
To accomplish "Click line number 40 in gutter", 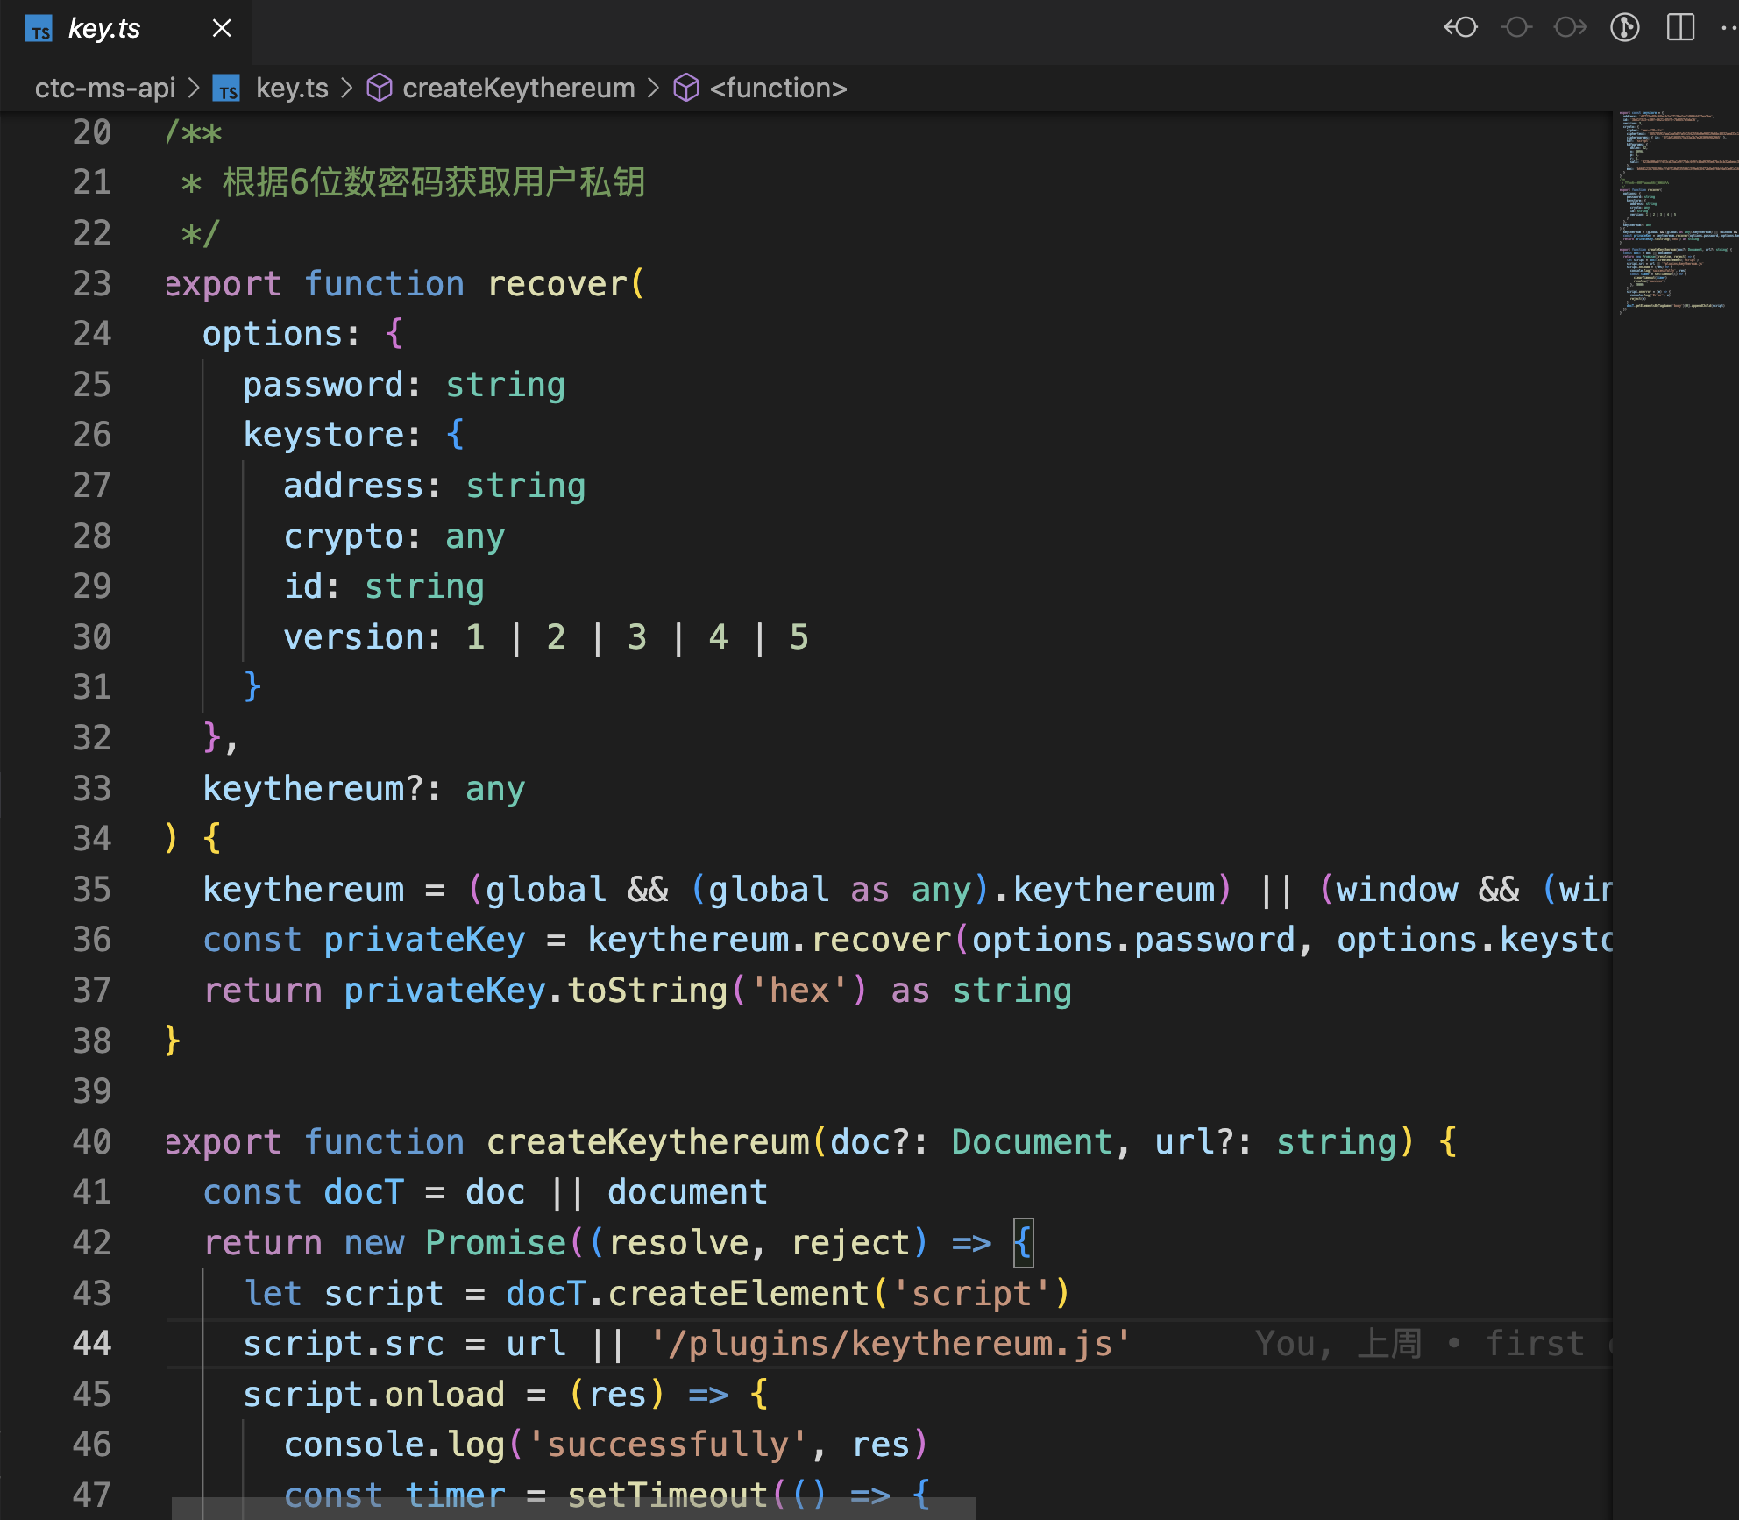I will tap(92, 1141).
